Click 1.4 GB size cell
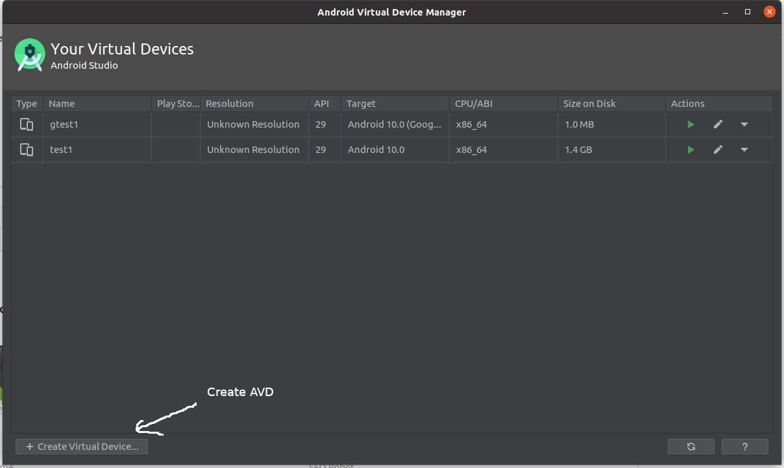The image size is (784, 468). [611, 150]
